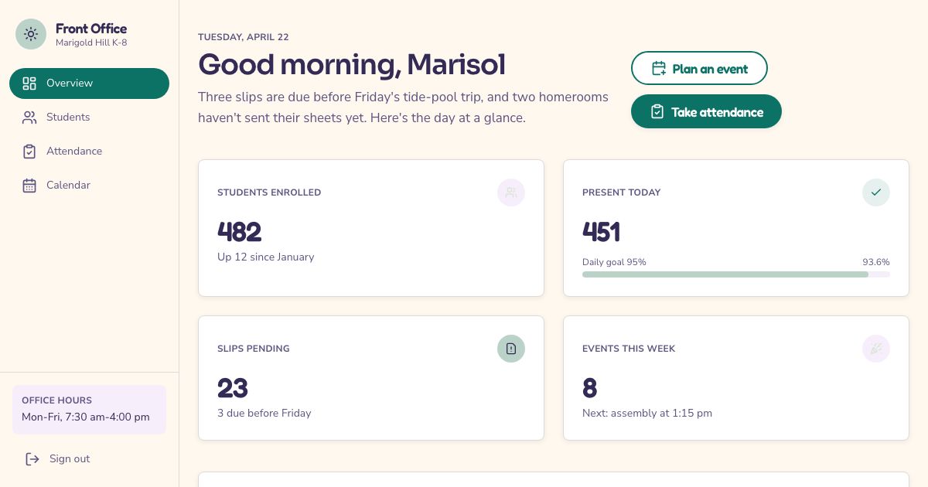The height and width of the screenshot is (487, 928).
Task: Click the calendar-plus icon in Plan an event
Action: coord(659,69)
